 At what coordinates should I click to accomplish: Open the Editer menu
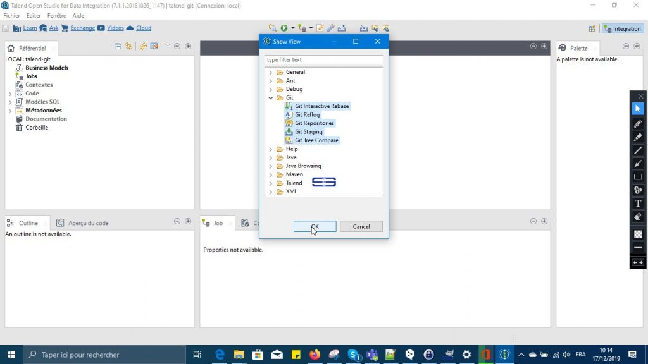pyautogui.click(x=34, y=16)
